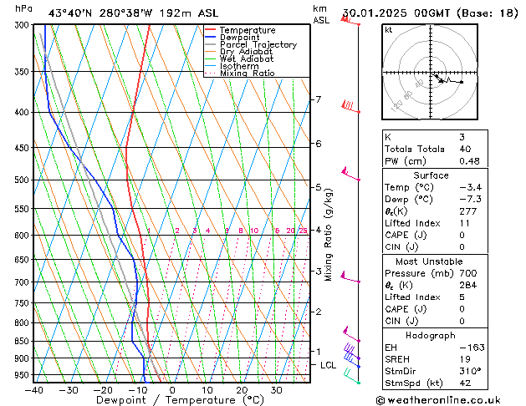This screenshot has width=526, height=406.
Task: Click the red wind barb near 400 hPa
Action: click(x=350, y=106)
